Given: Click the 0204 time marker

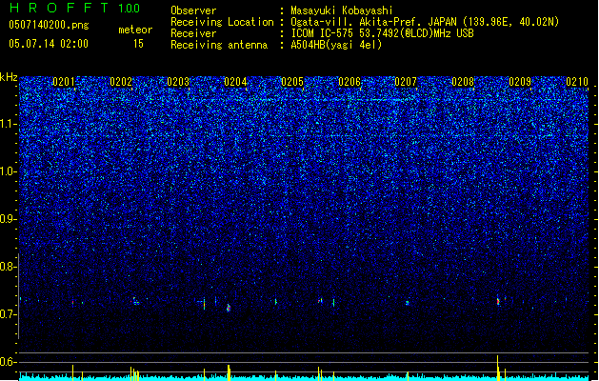Looking at the screenshot, I should [x=235, y=82].
